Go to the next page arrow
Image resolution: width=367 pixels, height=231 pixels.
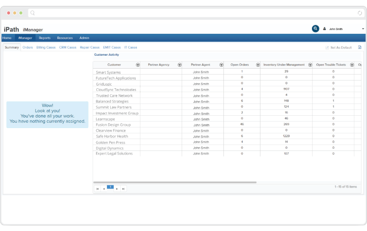(x=117, y=188)
